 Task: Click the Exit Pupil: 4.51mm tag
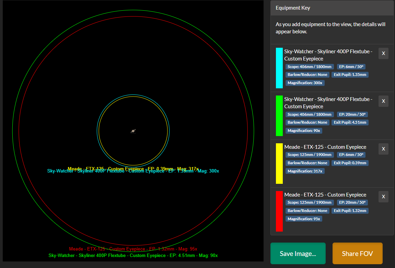pyautogui.click(x=350, y=123)
